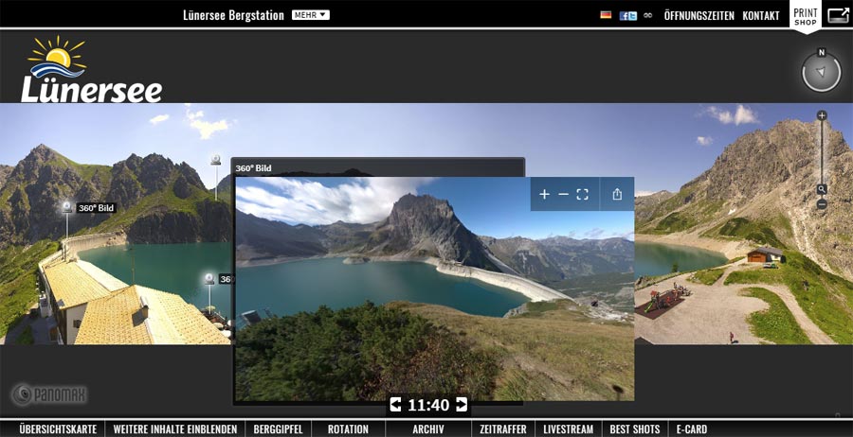
Task: Go to next time with right arrow
Action: pos(462,405)
